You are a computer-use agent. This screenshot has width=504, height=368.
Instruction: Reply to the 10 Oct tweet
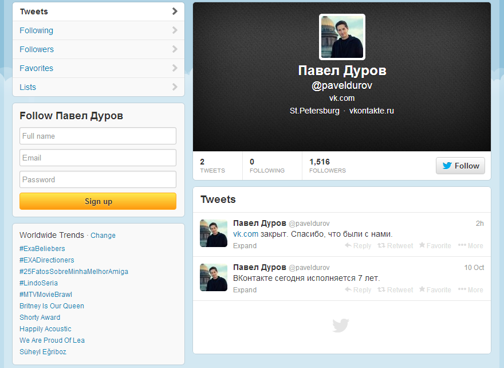358,290
